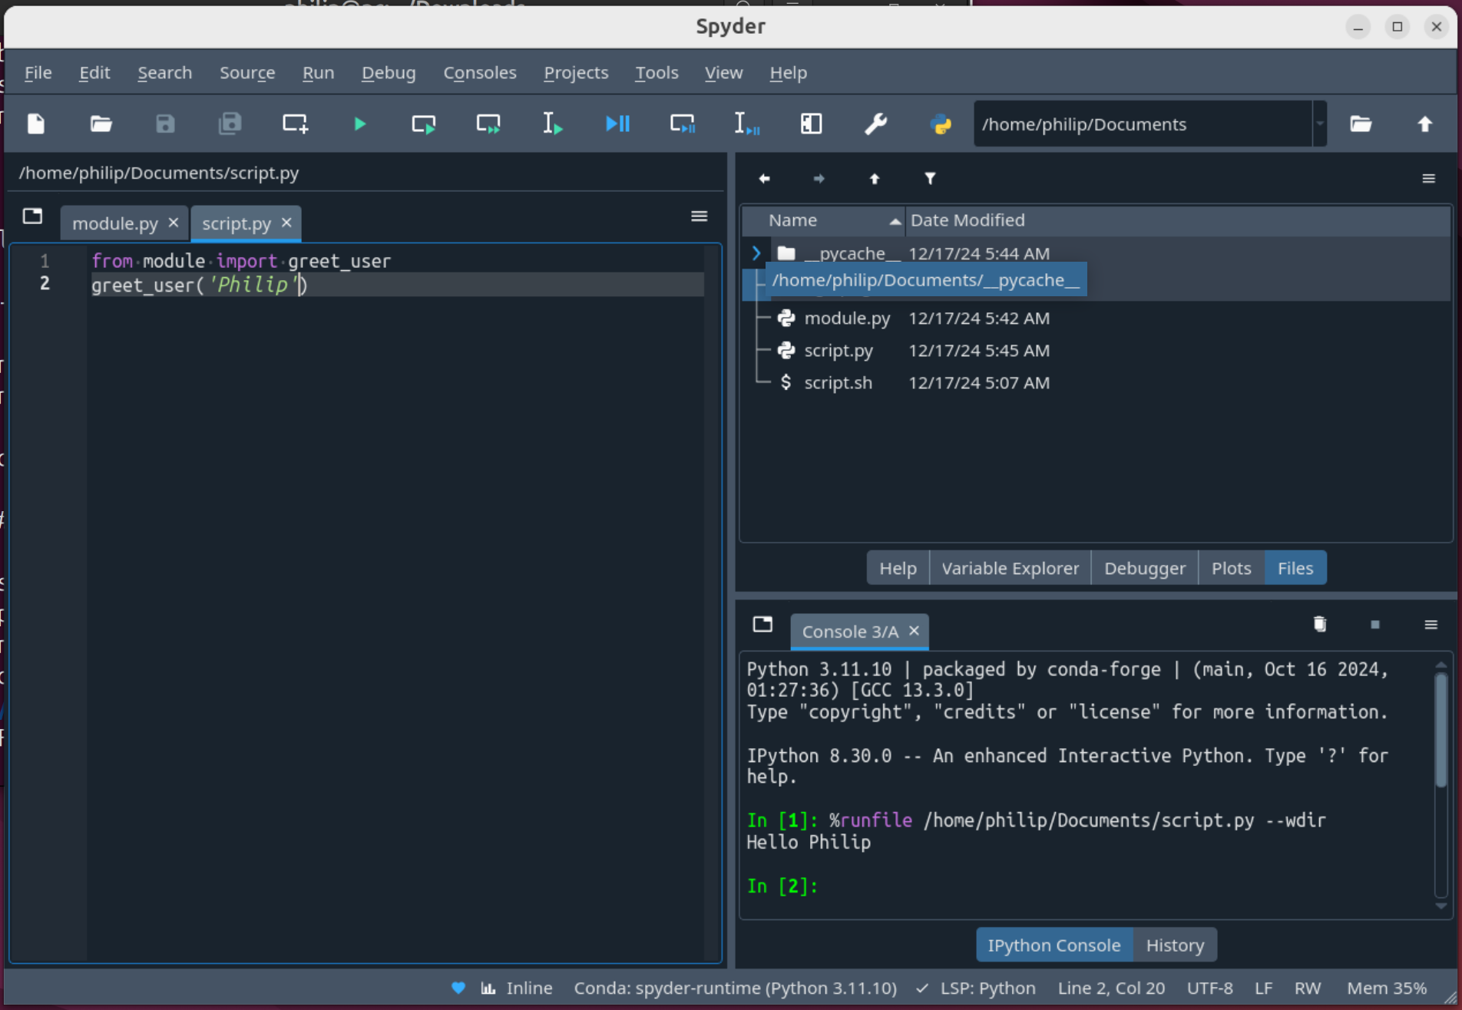Browse a working directory folder icon
The width and height of the screenshot is (1462, 1010).
[x=1361, y=124]
